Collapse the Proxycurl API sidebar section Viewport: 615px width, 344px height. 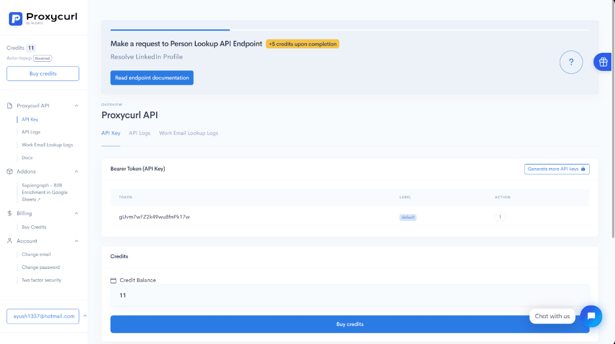(x=76, y=106)
